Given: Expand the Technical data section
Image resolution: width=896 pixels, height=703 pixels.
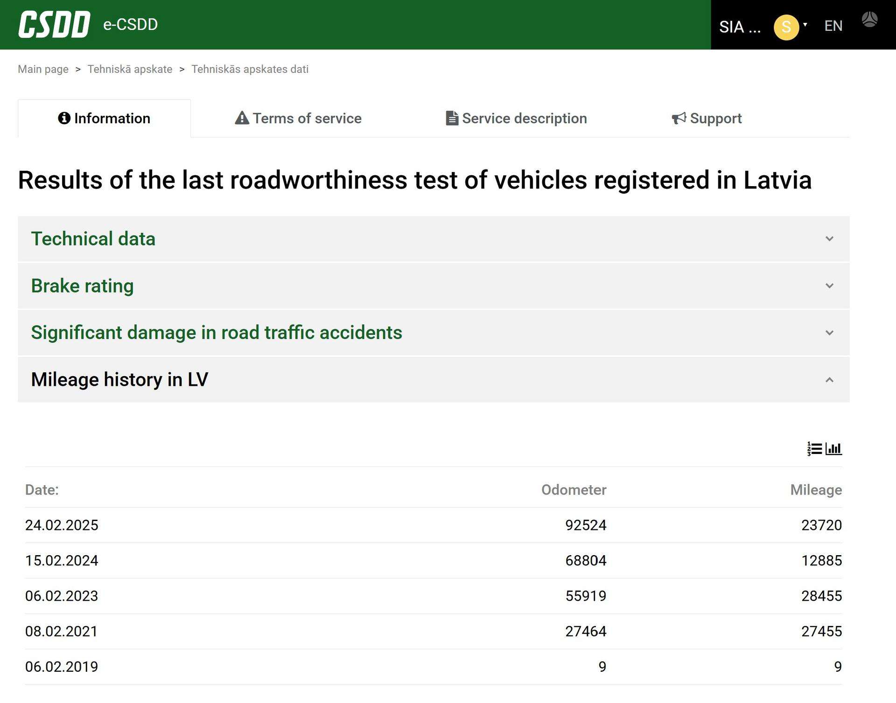Looking at the screenshot, I should (434, 238).
